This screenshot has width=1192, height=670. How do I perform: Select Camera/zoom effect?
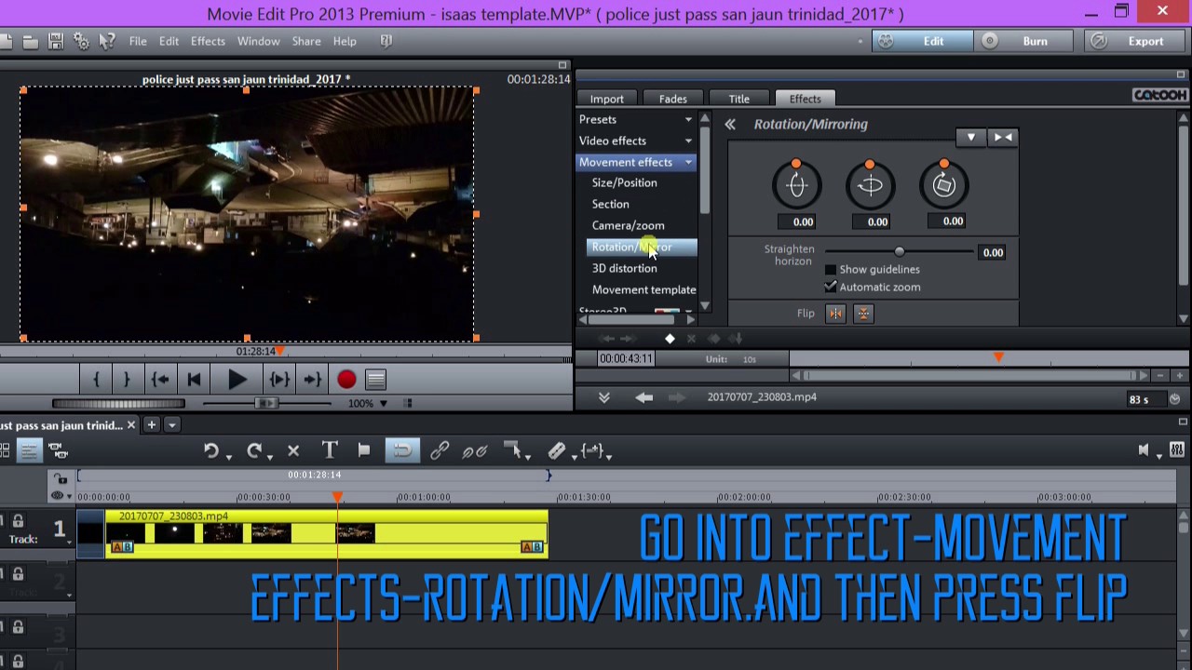[628, 225]
